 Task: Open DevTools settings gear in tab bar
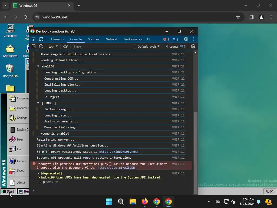pos(186,39)
